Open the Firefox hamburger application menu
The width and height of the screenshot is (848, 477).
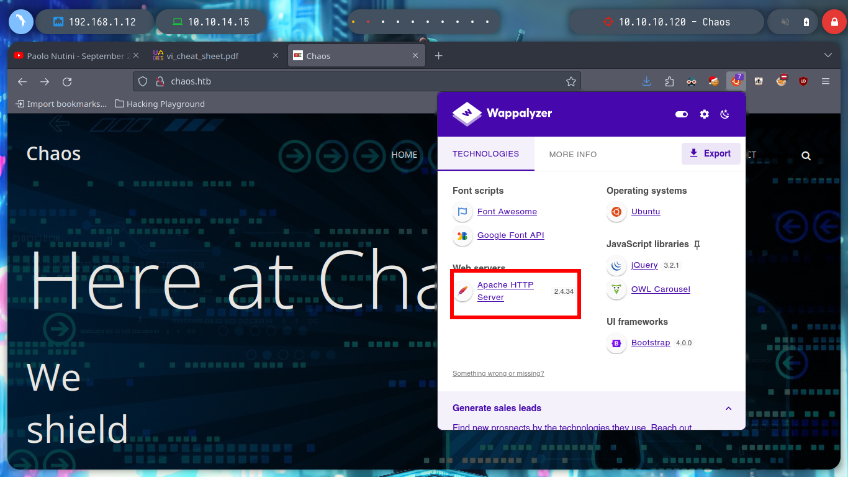826,81
